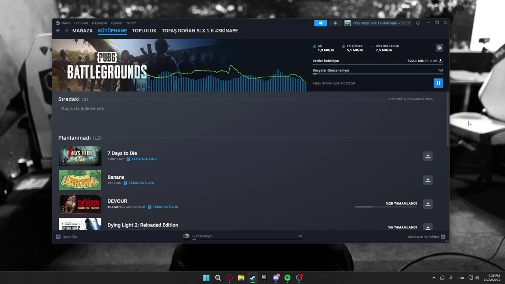This screenshot has height=284, width=505.
Task: Click the Steam logo in the title bar
Action: point(58,23)
